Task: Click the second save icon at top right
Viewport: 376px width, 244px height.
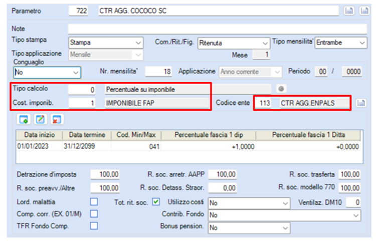Action: click(x=364, y=11)
